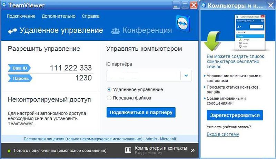Switch to the Удалённое управление tab
Image resolution: width=276 pixels, height=159 pixels.
(56, 30)
